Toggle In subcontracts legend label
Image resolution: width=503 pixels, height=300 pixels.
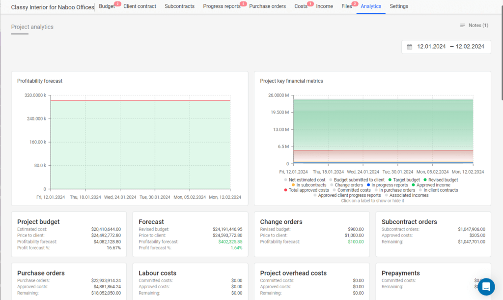[308, 185]
